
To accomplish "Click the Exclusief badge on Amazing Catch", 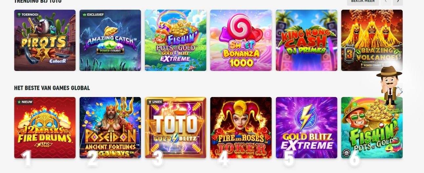I will [x=94, y=15].
